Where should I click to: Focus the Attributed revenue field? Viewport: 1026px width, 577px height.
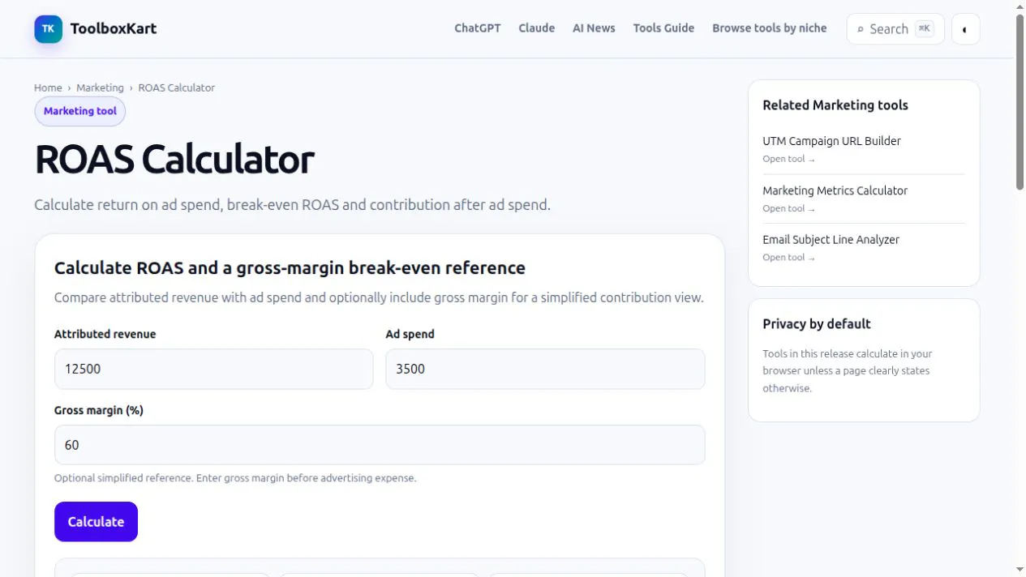coord(213,369)
